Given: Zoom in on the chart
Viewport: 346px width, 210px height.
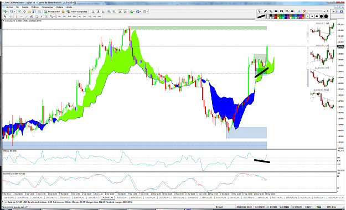Looking at the screenshot, I should [109, 12].
